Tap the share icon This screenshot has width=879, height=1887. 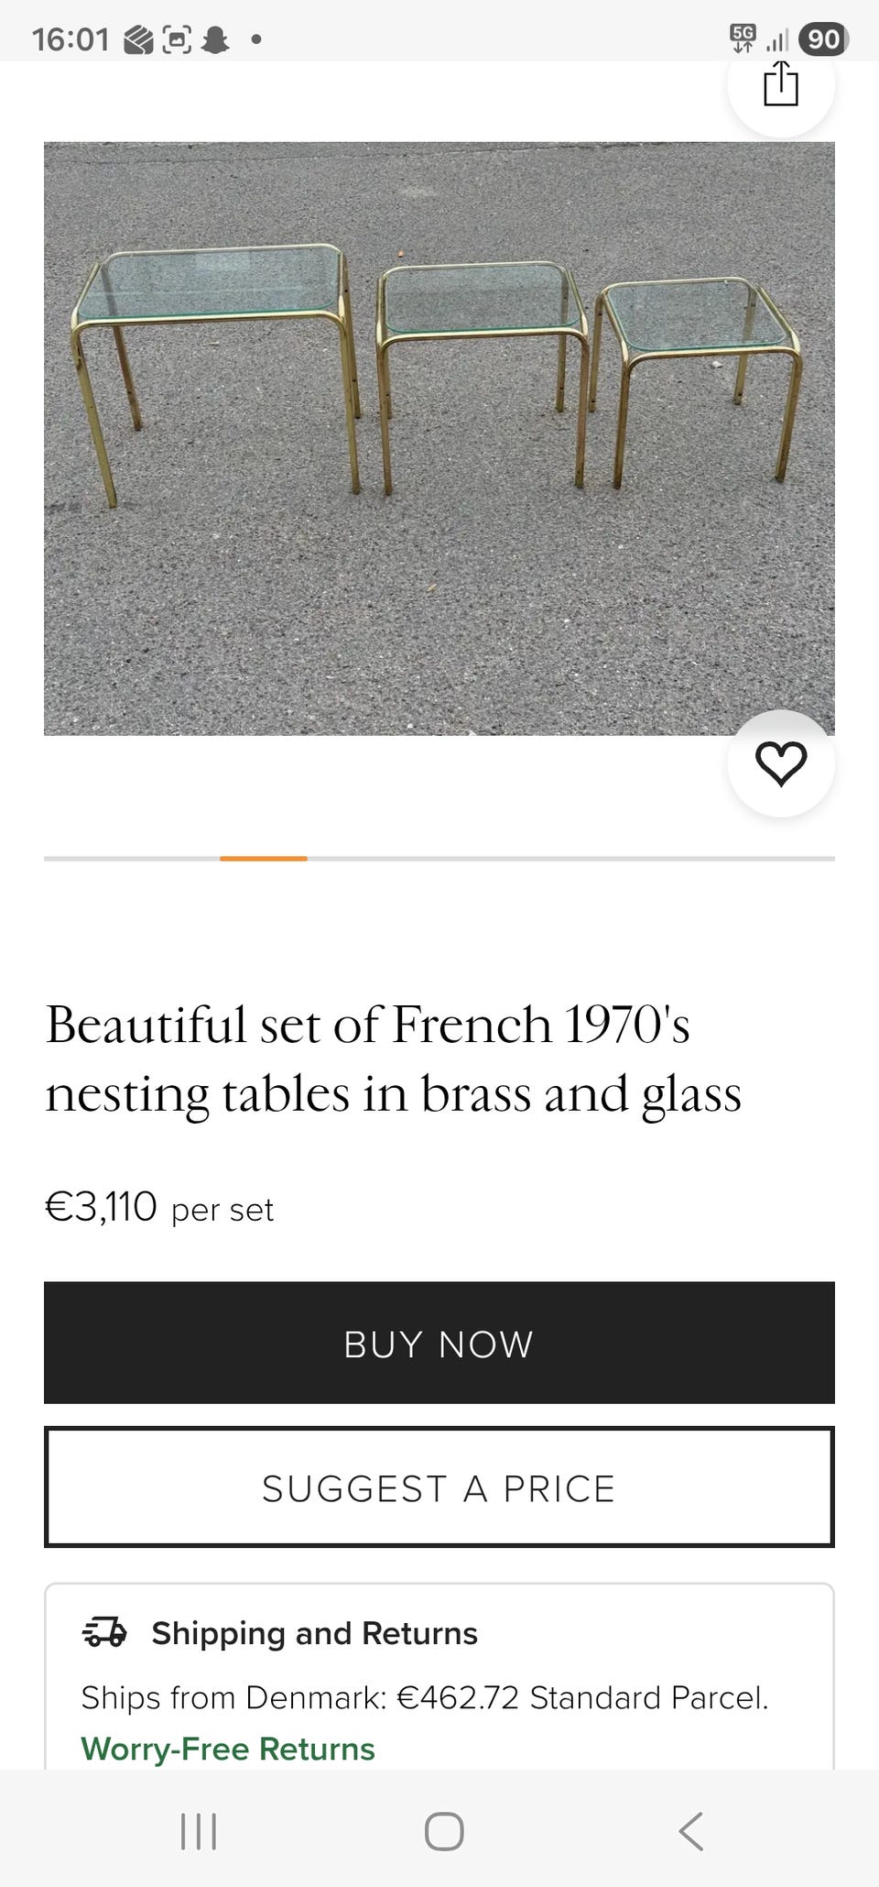(783, 84)
